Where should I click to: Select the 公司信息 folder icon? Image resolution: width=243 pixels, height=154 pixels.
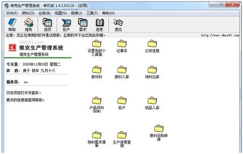[152, 44]
